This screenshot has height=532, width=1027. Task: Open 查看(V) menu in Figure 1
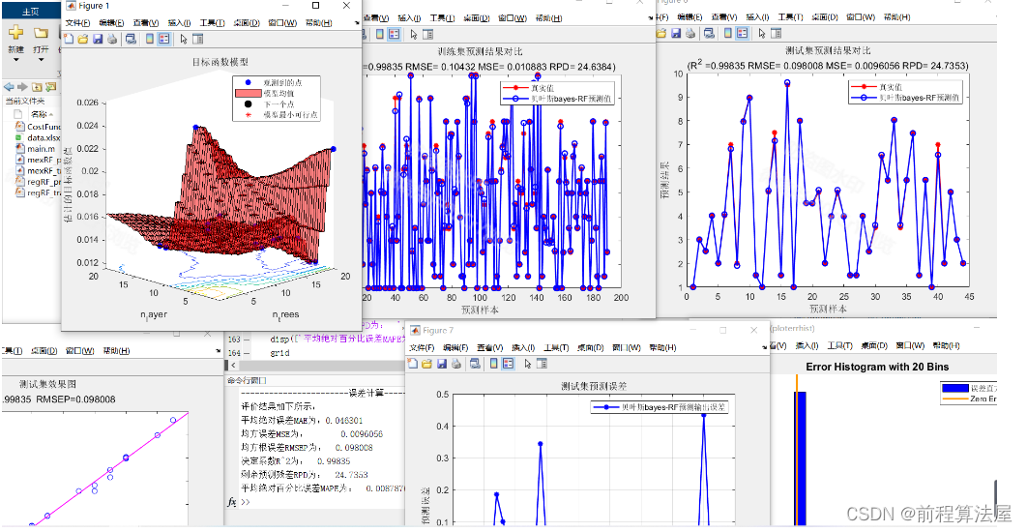pos(145,23)
